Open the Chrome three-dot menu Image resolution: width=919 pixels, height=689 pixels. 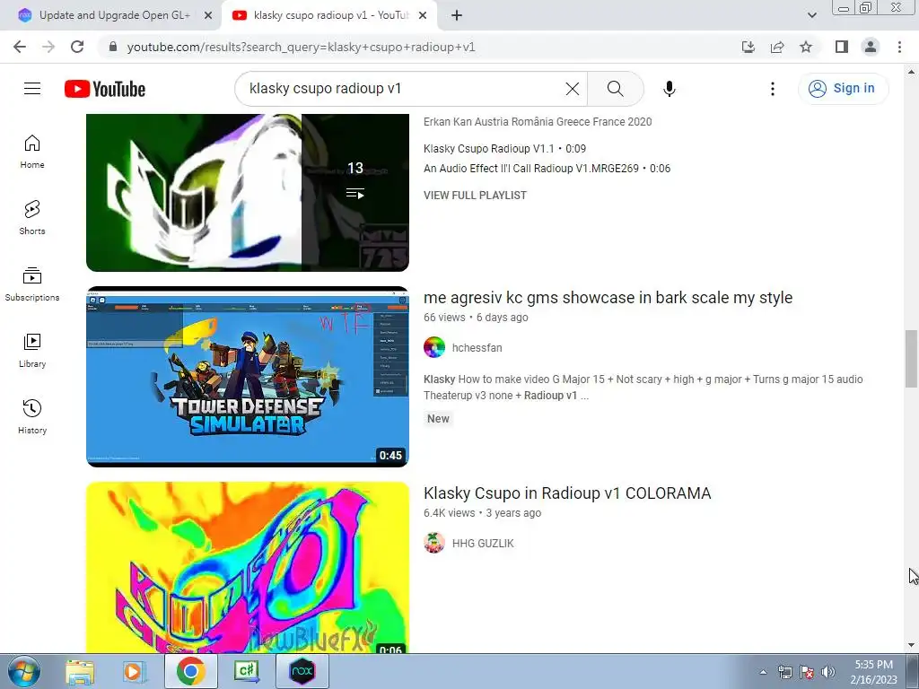pyautogui.click(x=899, y=47)
